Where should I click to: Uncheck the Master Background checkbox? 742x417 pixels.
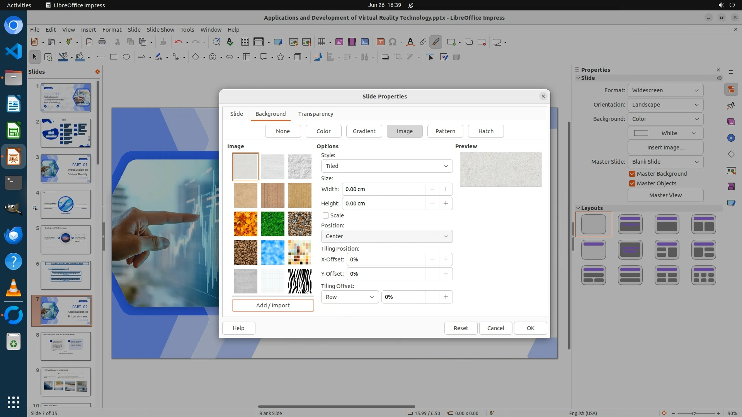pos(632,174)
